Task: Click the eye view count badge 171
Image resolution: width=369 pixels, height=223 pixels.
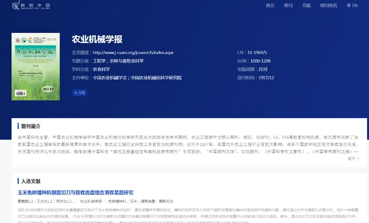Action: tap(79, 93)
